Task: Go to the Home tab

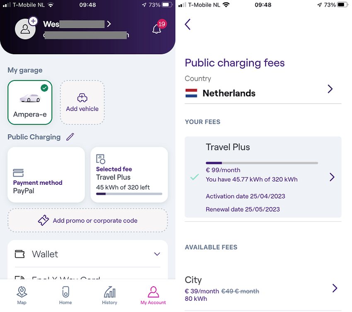Action: point(65,295)
